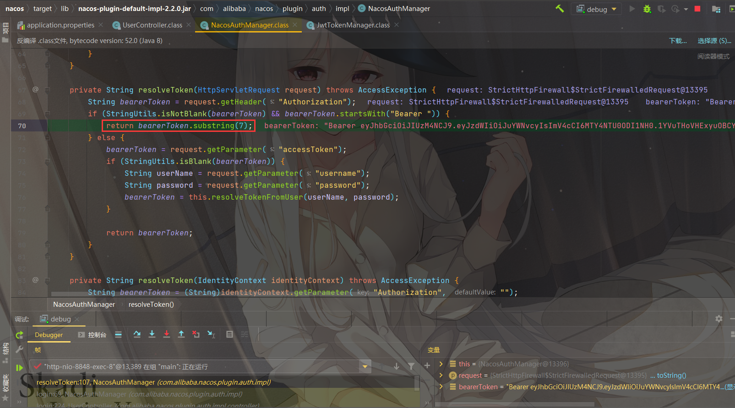Move to the next frame with the down arrow

(x=397, y=366)
